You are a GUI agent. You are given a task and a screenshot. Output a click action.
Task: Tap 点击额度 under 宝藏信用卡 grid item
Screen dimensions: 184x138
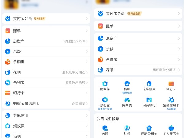click(171, 109)
